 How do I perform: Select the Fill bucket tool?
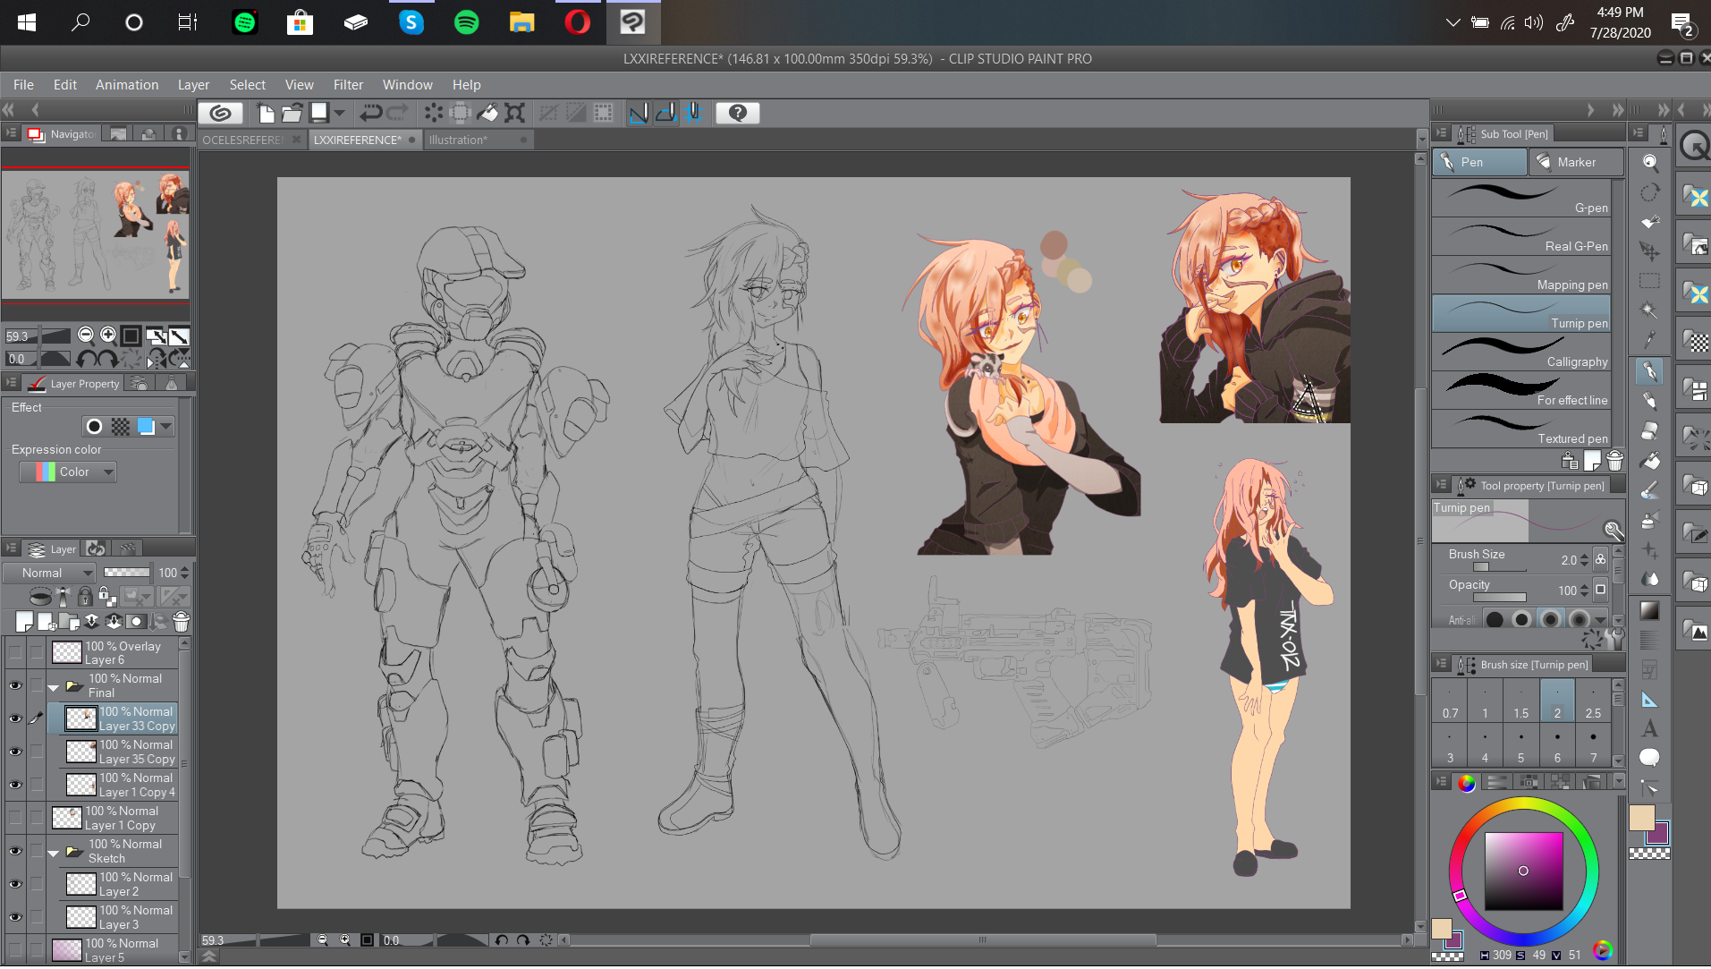(1650, 461)
